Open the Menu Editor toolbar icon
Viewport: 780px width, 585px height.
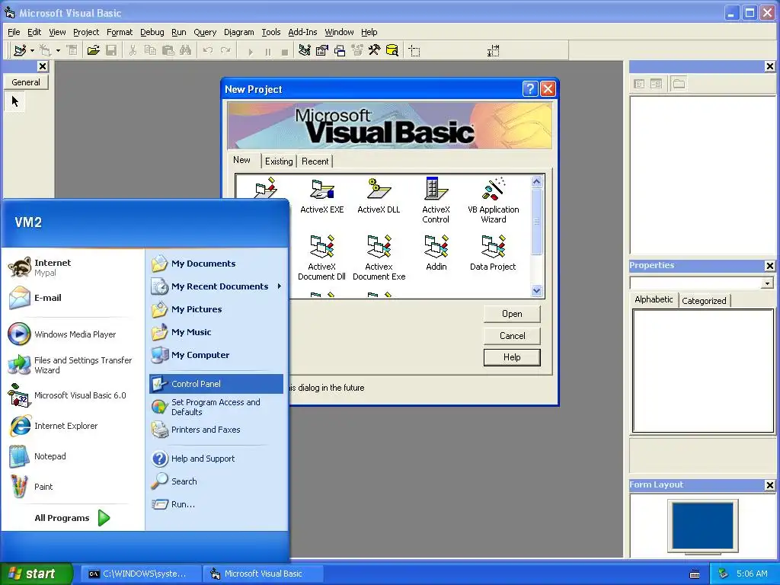coord(72,50)
